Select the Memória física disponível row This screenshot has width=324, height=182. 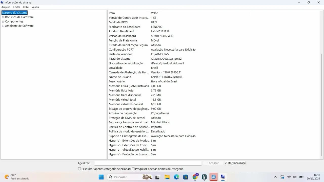(x=179, y=95)
